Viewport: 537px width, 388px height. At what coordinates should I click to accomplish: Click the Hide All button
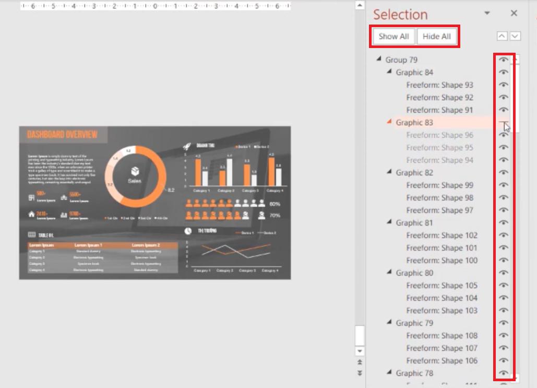437,36
